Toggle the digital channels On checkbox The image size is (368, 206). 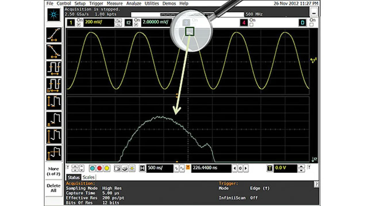click(x=312, y=25)
